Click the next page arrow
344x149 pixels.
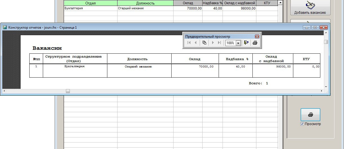pos(213,43)
